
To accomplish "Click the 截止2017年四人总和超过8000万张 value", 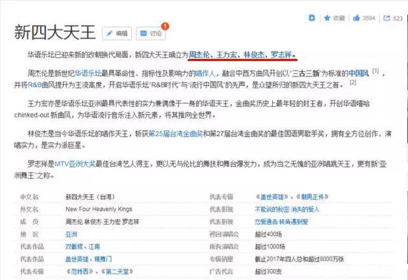I will 300,259.
